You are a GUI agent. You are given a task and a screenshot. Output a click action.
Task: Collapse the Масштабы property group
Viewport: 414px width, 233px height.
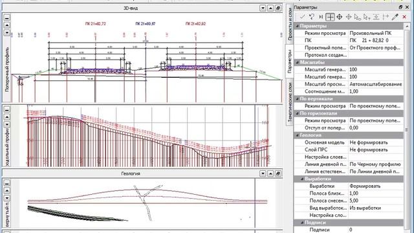coord(298,62)
